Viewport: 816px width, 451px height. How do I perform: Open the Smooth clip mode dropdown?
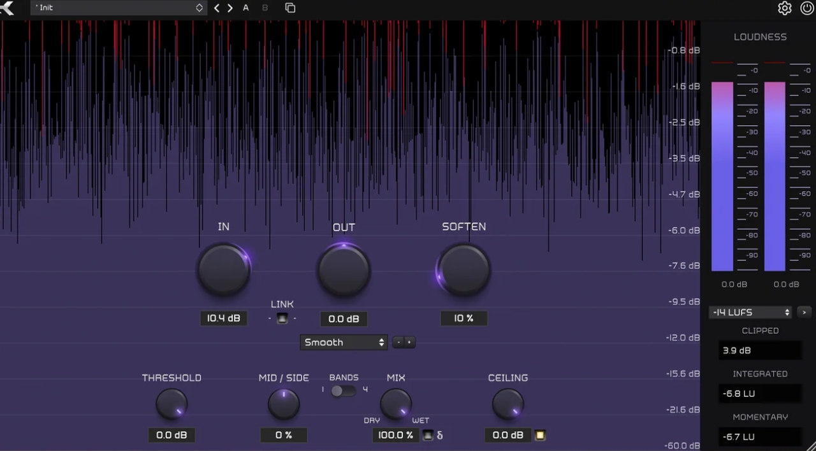[x=344, y=342]
